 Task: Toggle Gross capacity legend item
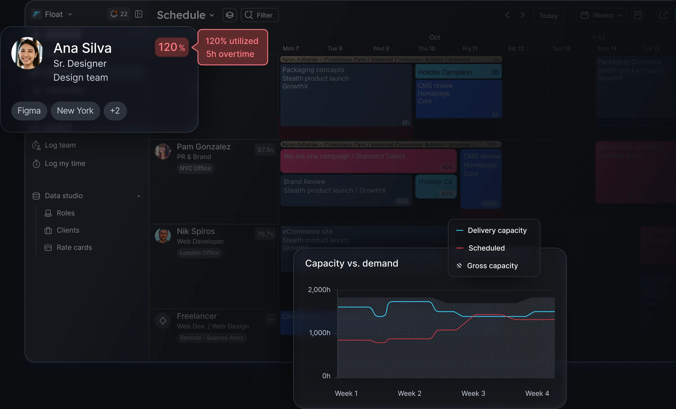click(x=487, y=266)
